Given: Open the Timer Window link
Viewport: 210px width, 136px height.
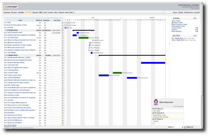Looking at the screenshot, I should point(195,8).
